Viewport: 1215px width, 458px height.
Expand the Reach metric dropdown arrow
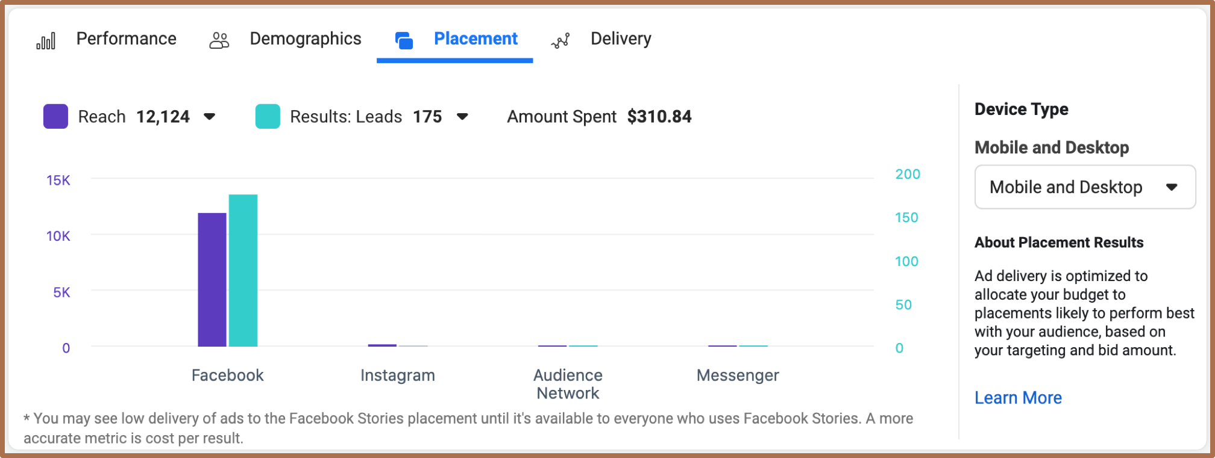[209, 116]
